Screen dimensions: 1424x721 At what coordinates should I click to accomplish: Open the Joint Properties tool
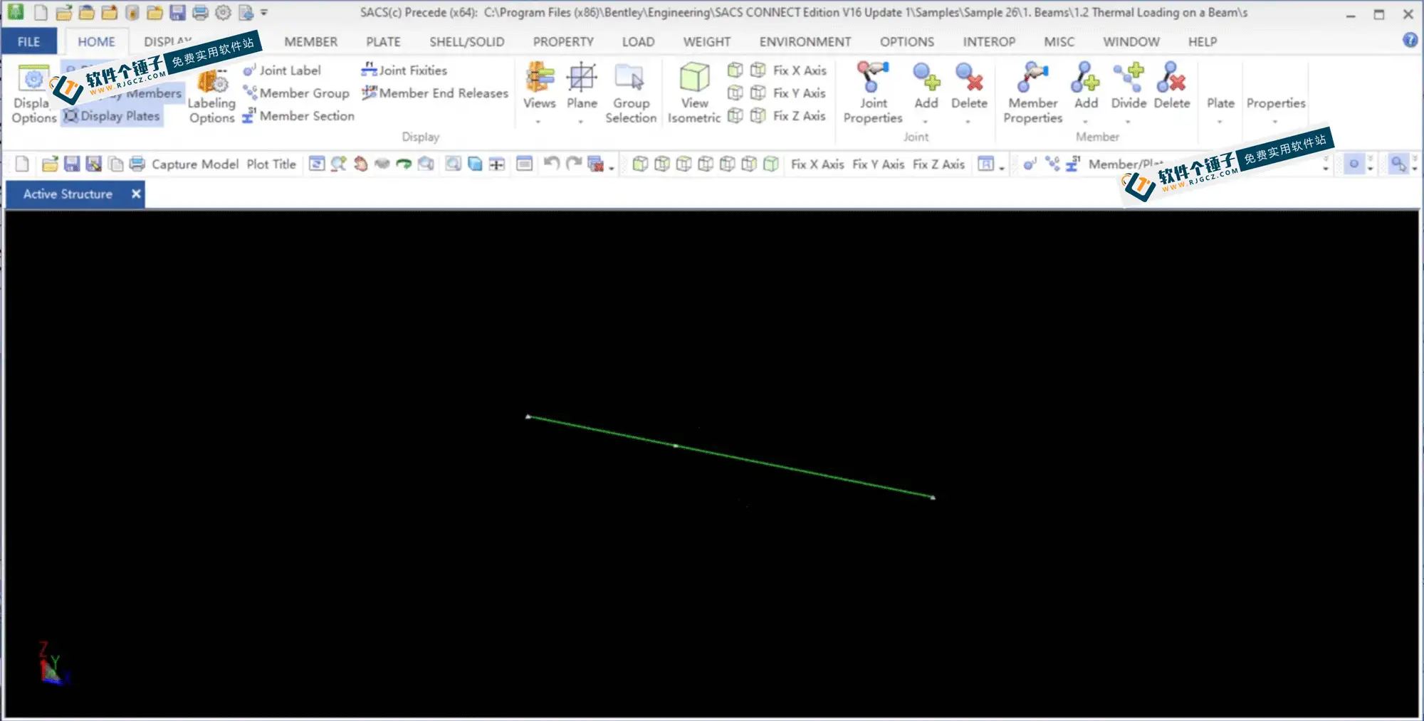point(873,93)
